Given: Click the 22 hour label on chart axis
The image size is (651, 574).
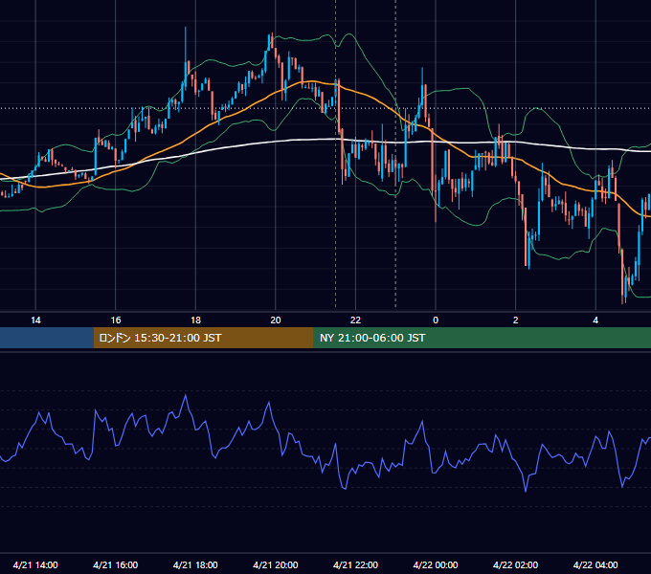Looking at the screenshot, I should pyautogui.click(x=355, y=320).
